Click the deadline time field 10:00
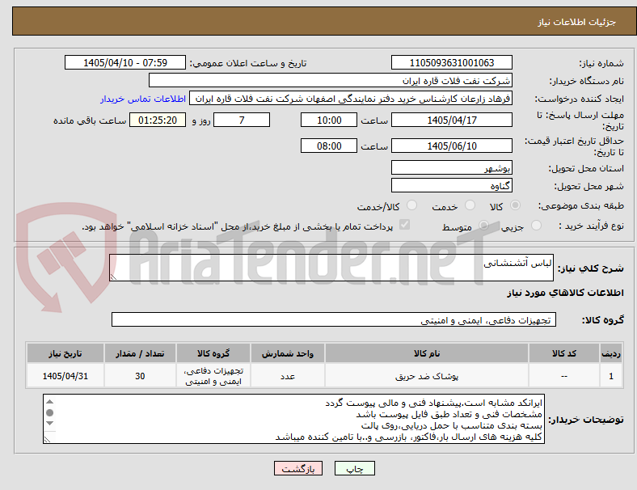This screenshot has width=637, height=490. [x=329, y=120]
